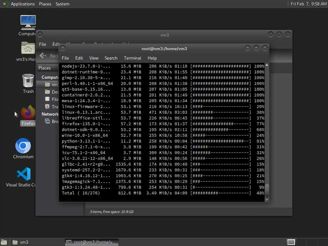Image resolution: width=328 pixels, height=246 pixels.
Task: Click the vm3 file manager title bar
Action: click(x=165, y=35)
